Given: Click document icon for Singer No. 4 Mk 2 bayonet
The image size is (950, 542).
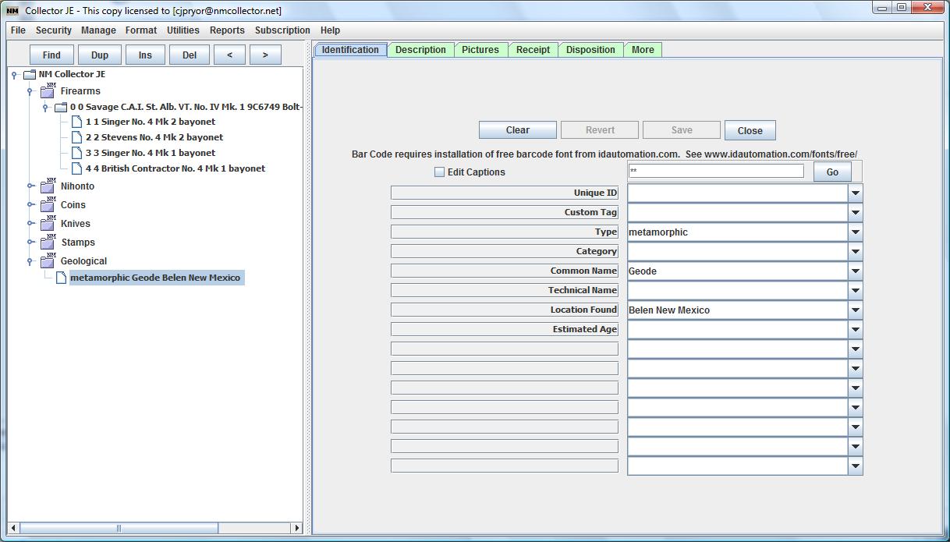Looking at the screenshot, I should pos(76,122).
